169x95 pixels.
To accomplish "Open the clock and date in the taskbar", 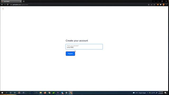I will [x=161, y=93].
